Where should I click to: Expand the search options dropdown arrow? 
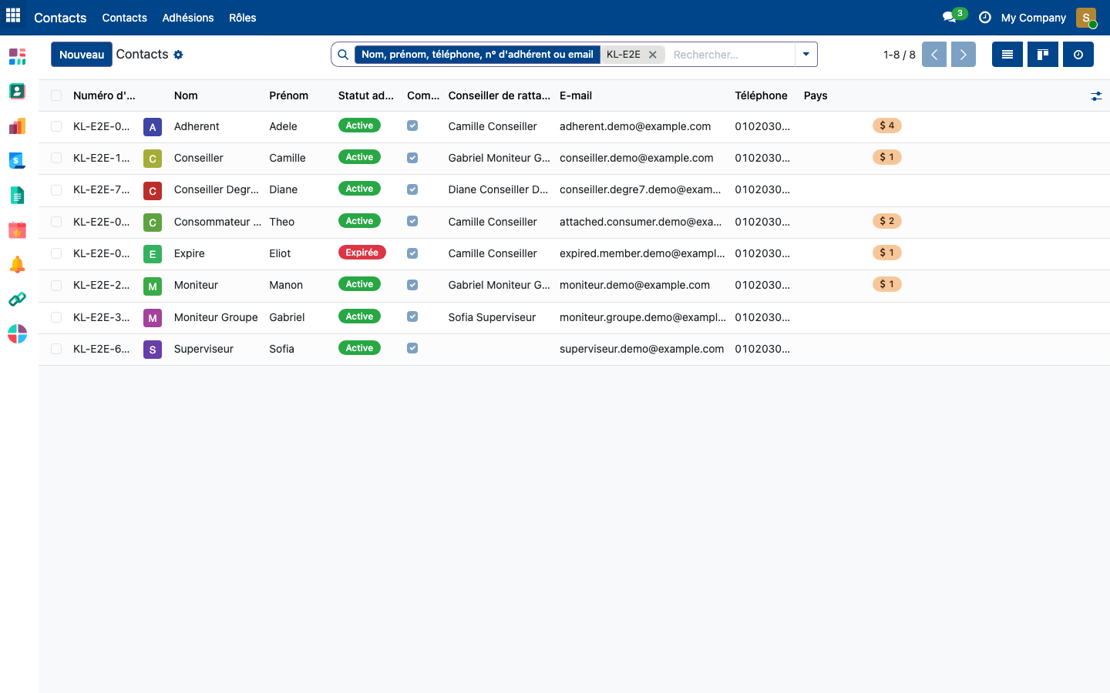tap(806, 55)
